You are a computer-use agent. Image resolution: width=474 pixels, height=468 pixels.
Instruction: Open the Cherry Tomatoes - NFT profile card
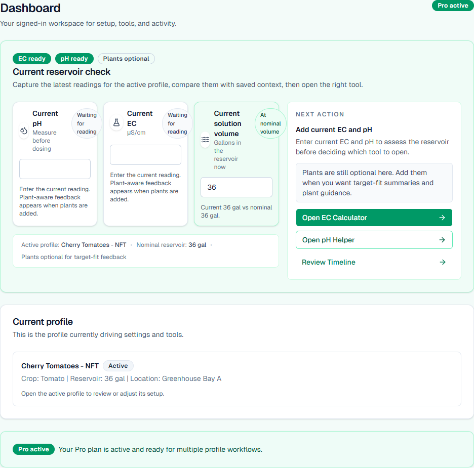tap(236, 378)
